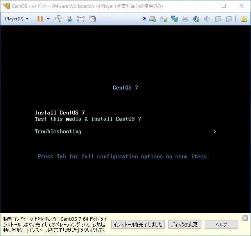Toggle Unity mode icon
251x236 pixels.
93,19
